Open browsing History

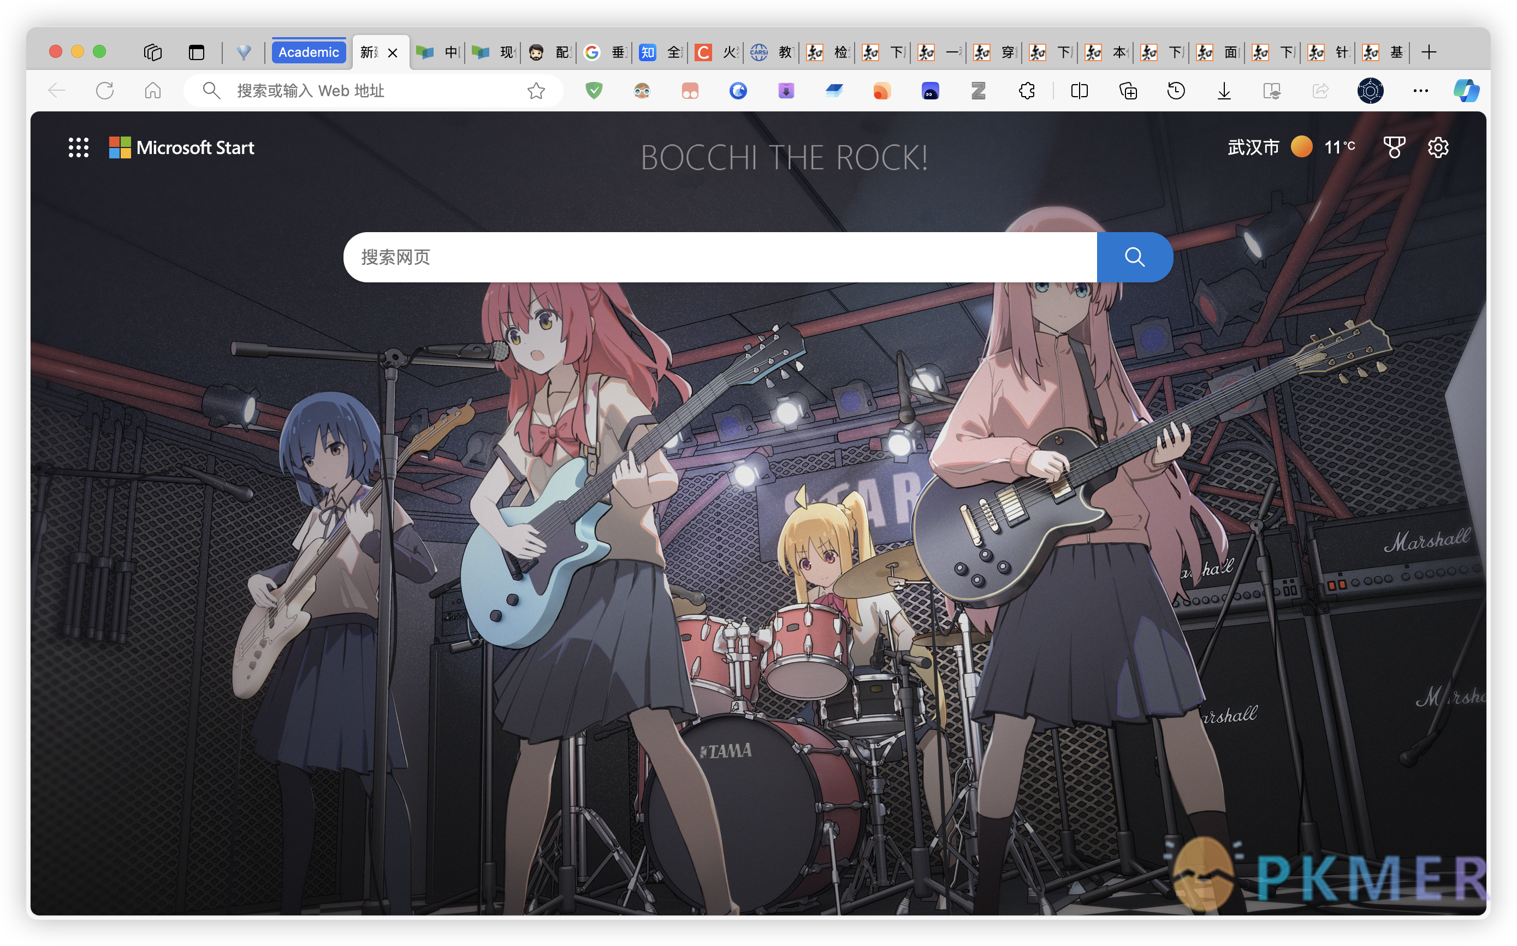[1176, 91]
